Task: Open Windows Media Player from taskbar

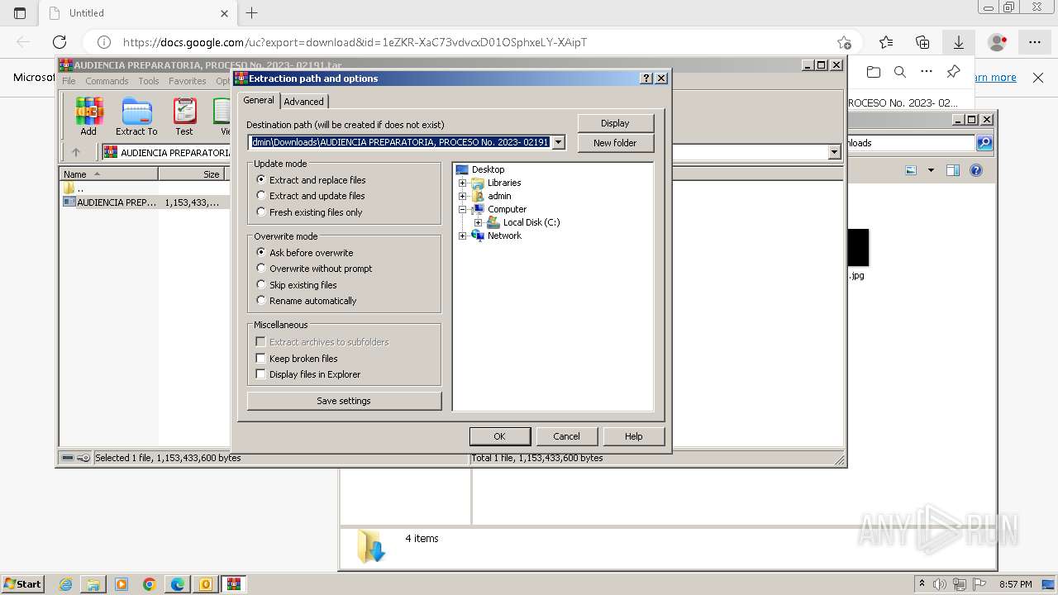Action: tap(122, 584)
